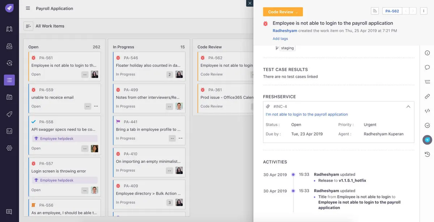The image size is (434, 222).
Task: Open the linked items chain icon
Action: (427, 96)
